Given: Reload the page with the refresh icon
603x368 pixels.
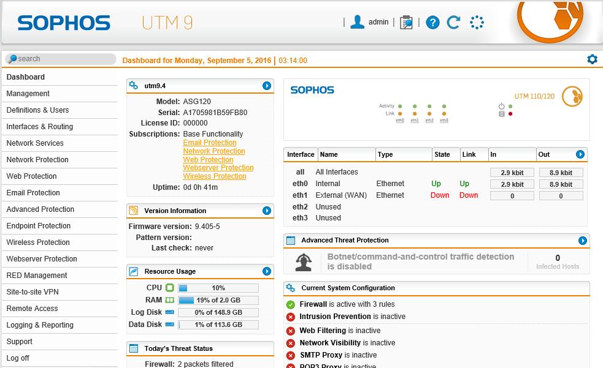Looking at the screenshot, I should [453, 22].
